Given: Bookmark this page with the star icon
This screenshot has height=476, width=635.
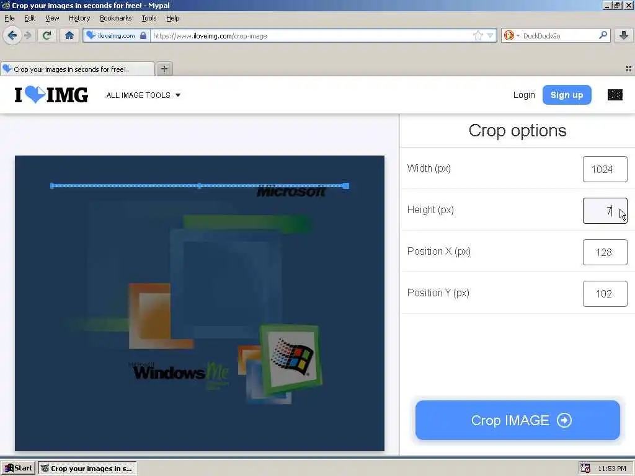Looking at the screenshot, I should 478,35.
